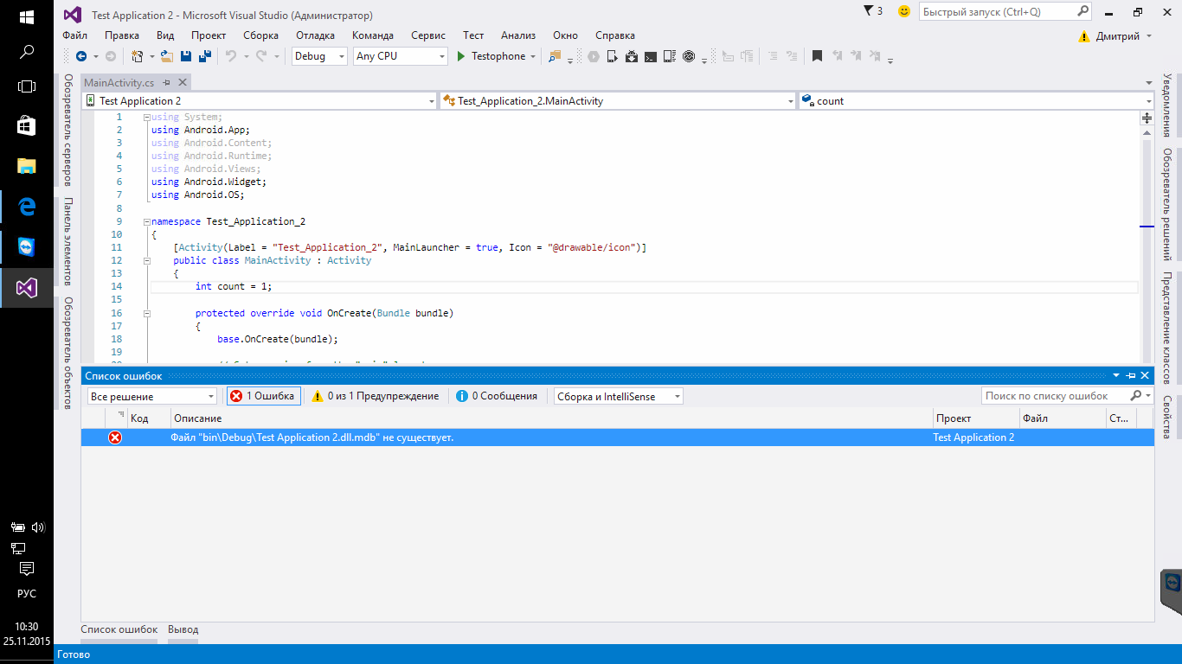Sort errors by Описание column header
Screen dimensions: 1182x664
551,418
